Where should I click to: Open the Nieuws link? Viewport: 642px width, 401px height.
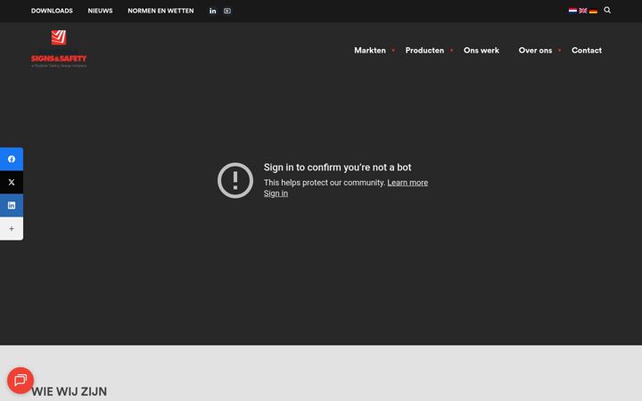(x=100, y=11)
